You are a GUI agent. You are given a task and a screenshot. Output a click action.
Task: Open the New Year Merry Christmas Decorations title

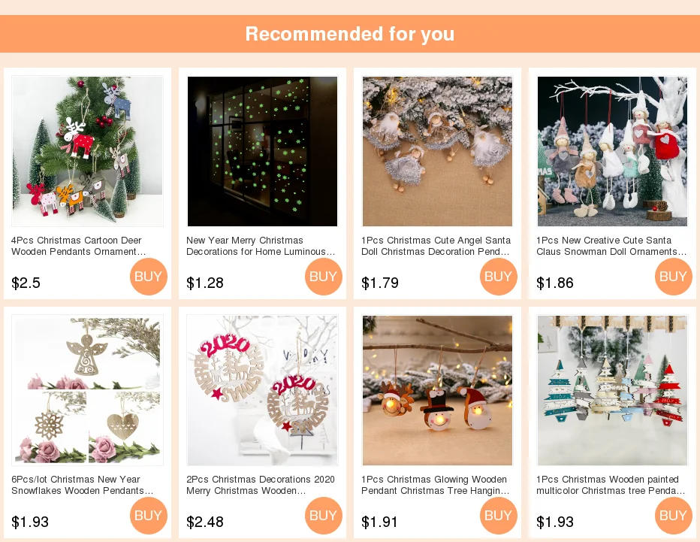tap(261, 246)
